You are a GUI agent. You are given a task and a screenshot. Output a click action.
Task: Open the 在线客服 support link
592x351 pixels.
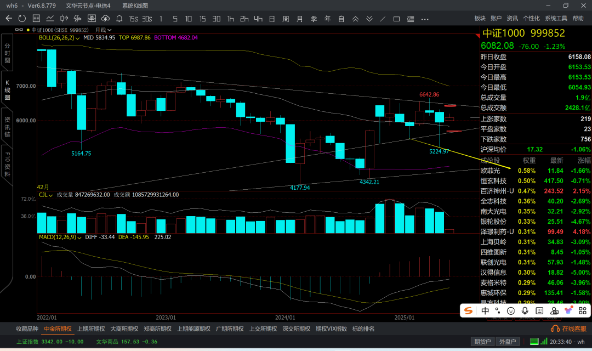[x=570, y=329]
